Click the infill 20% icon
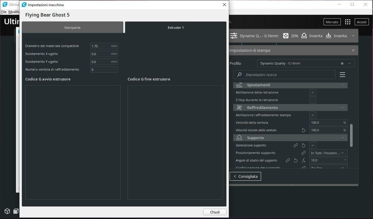Viewport: 373px width, 219px height. pos(286,36)
